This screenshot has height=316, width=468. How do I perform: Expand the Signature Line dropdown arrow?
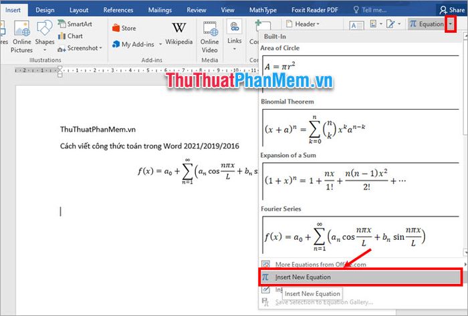(399, 24)
